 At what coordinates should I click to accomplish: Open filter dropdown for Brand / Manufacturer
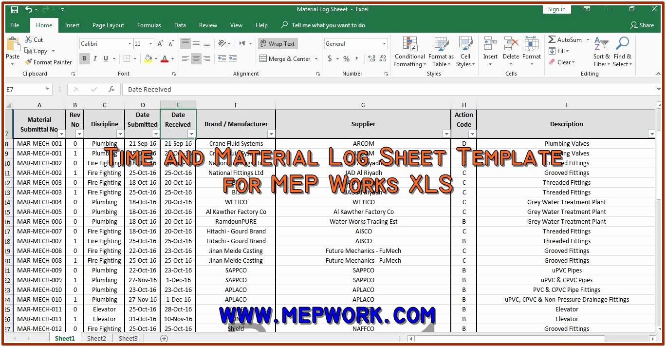coord(271,134)
